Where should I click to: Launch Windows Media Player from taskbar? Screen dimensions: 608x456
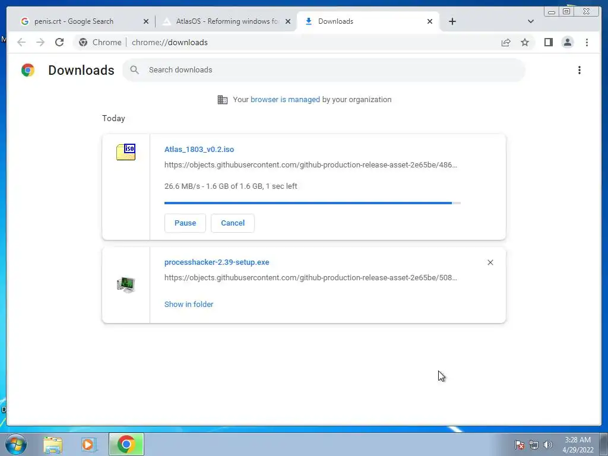(x=88, y=445)
